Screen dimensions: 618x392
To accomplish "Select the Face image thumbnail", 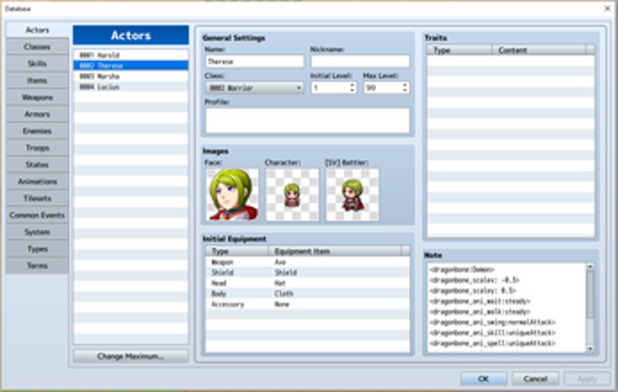I will [x=232, y=195].
